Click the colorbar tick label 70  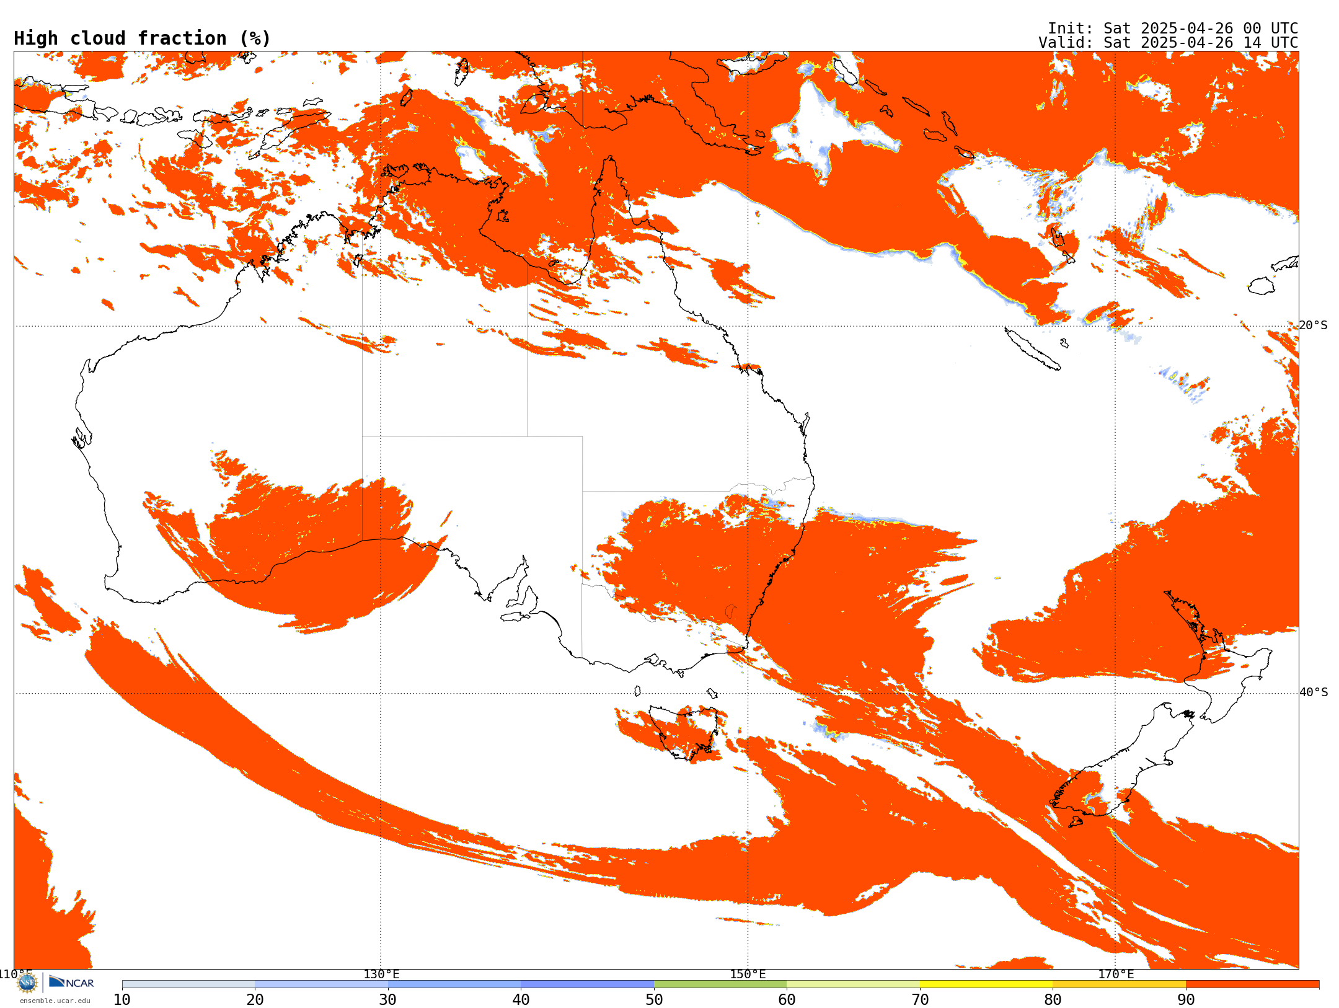[x=920, y=1000]
